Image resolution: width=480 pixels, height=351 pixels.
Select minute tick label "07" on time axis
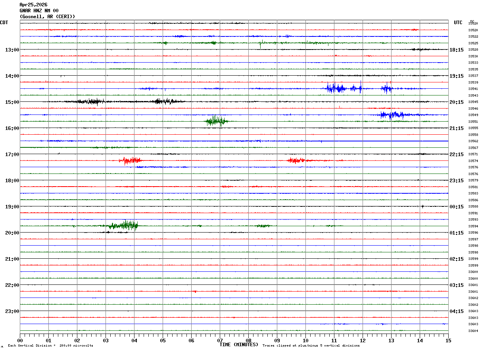coord(220,341)
